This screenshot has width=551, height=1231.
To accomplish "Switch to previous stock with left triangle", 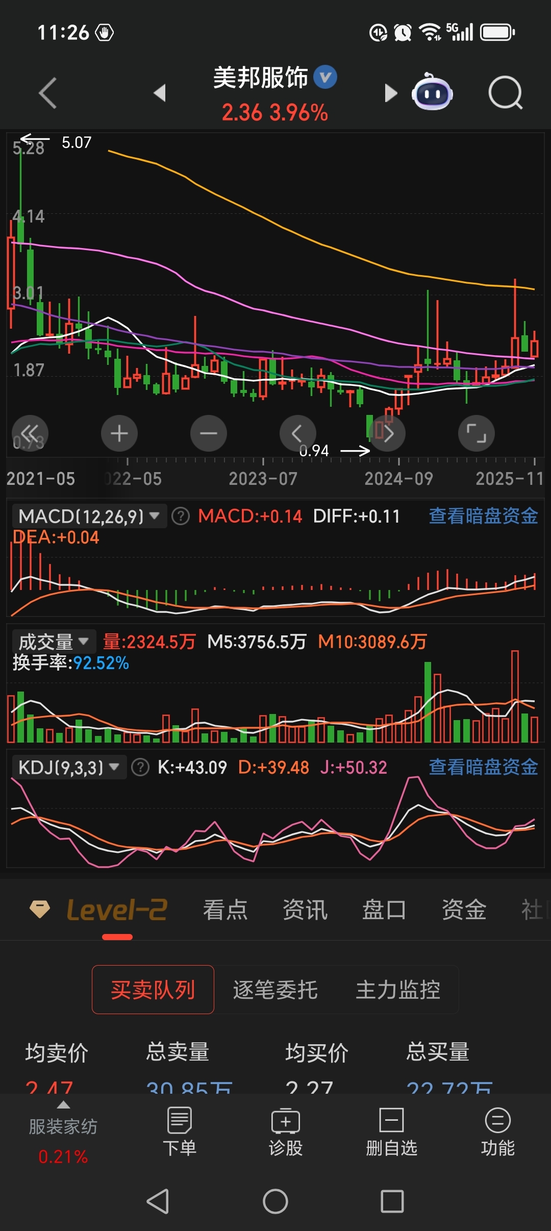I will (160, 93).
